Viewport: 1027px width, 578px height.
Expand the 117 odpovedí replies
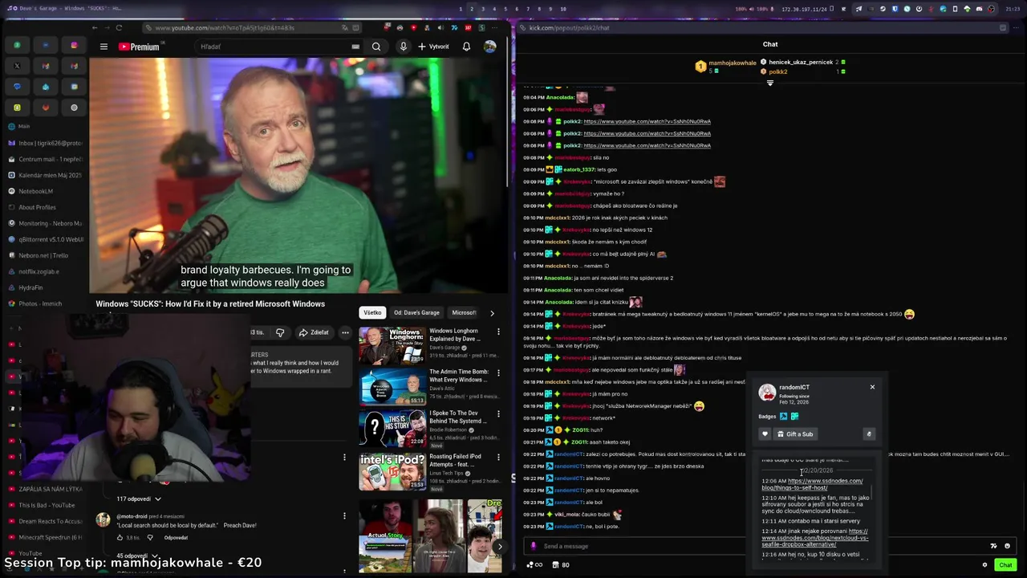pos(138,499)
